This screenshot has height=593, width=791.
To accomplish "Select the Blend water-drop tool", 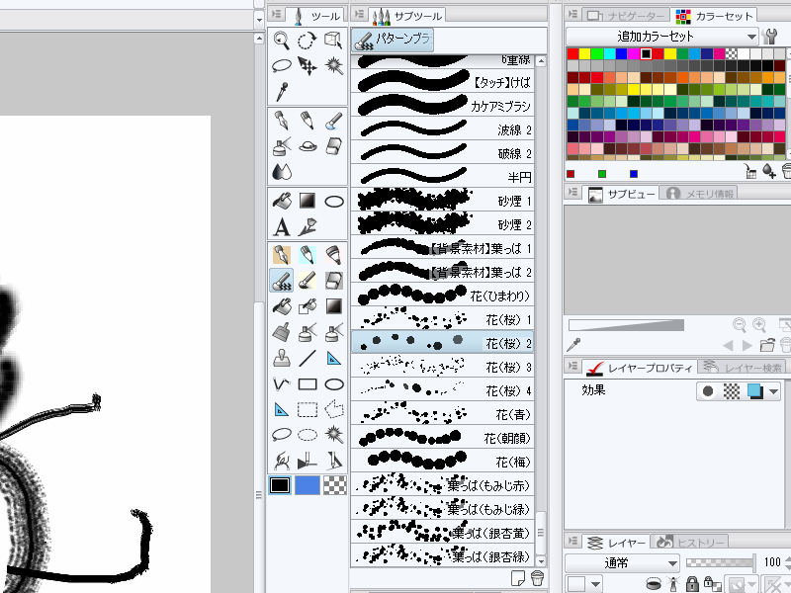I will 281,172.
